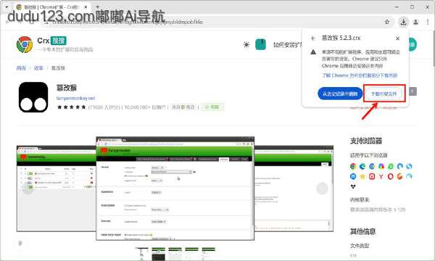This screenshot has width=435, height=261.
Task: Open the Chrome three-dot menu
Action: [x=428, y=22]
